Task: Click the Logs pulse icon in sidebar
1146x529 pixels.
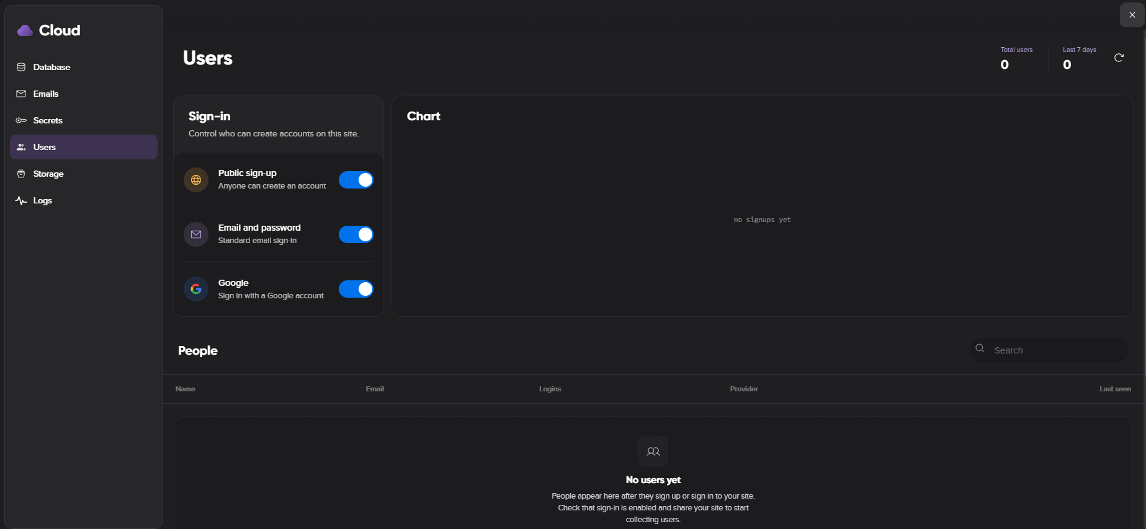Action: point(21,200)
